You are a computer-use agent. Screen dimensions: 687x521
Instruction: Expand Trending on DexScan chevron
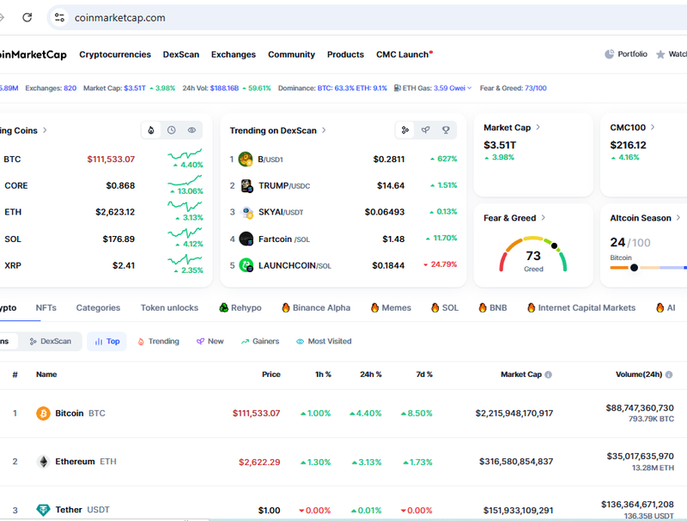324,130
